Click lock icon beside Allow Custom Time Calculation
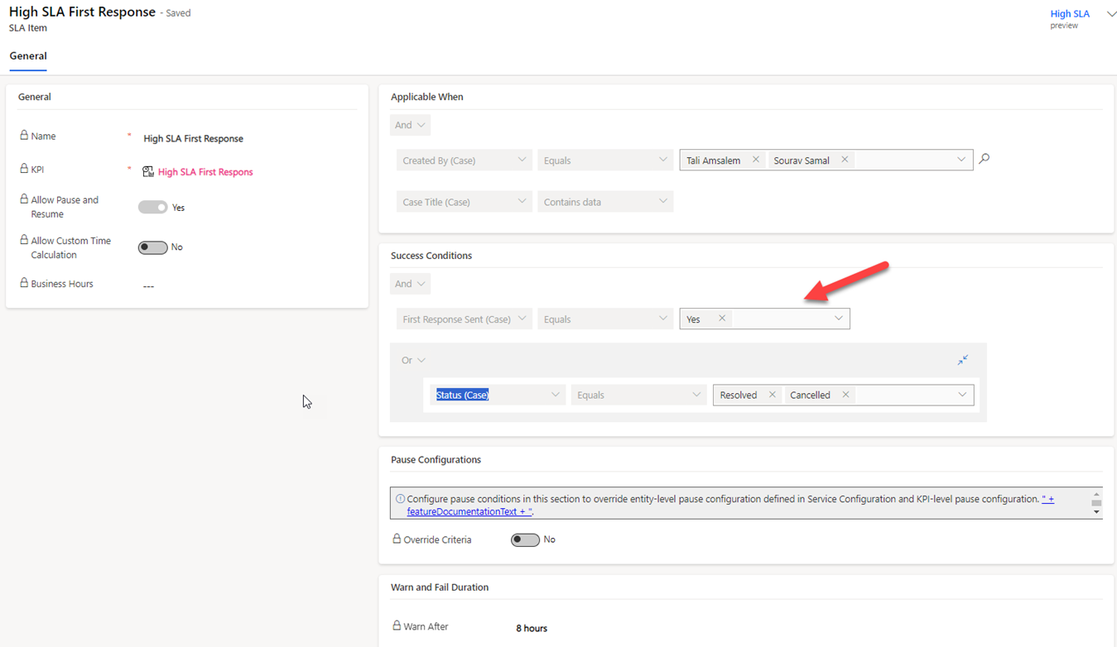Image resolution: width=1117 pixels, height=647 pixels. 24,240
